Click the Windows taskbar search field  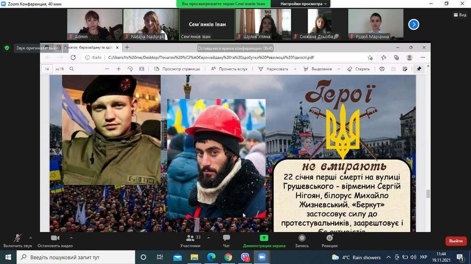click(x=76, y=257)
